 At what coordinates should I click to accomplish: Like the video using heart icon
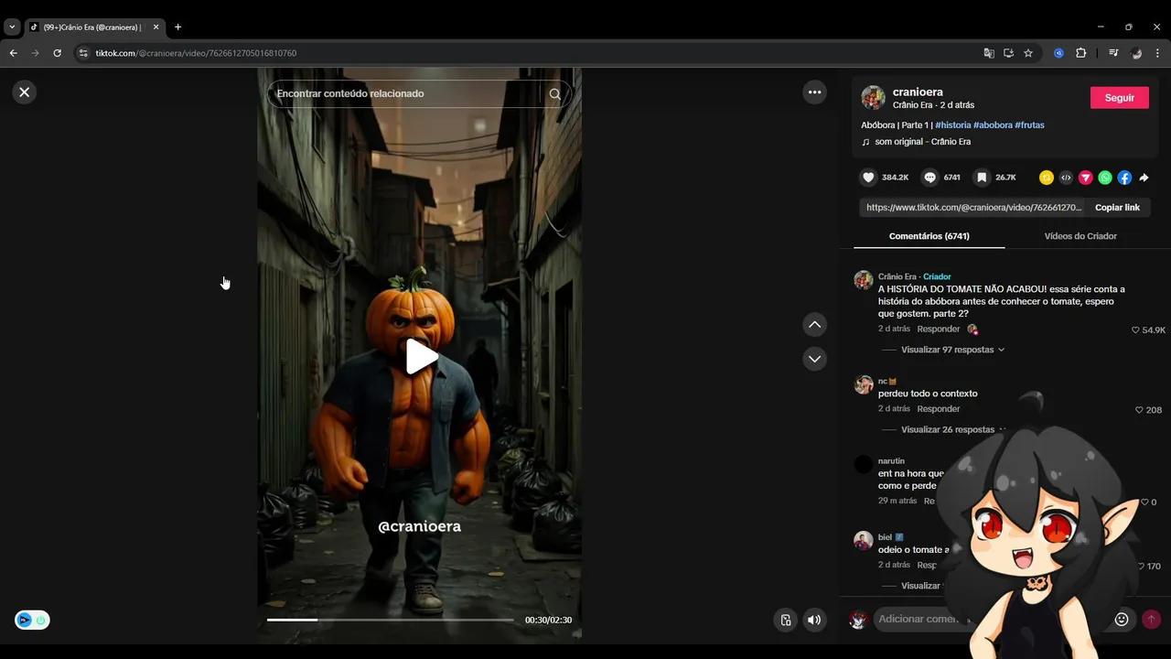pyautogui.click(x=868, y=178)
